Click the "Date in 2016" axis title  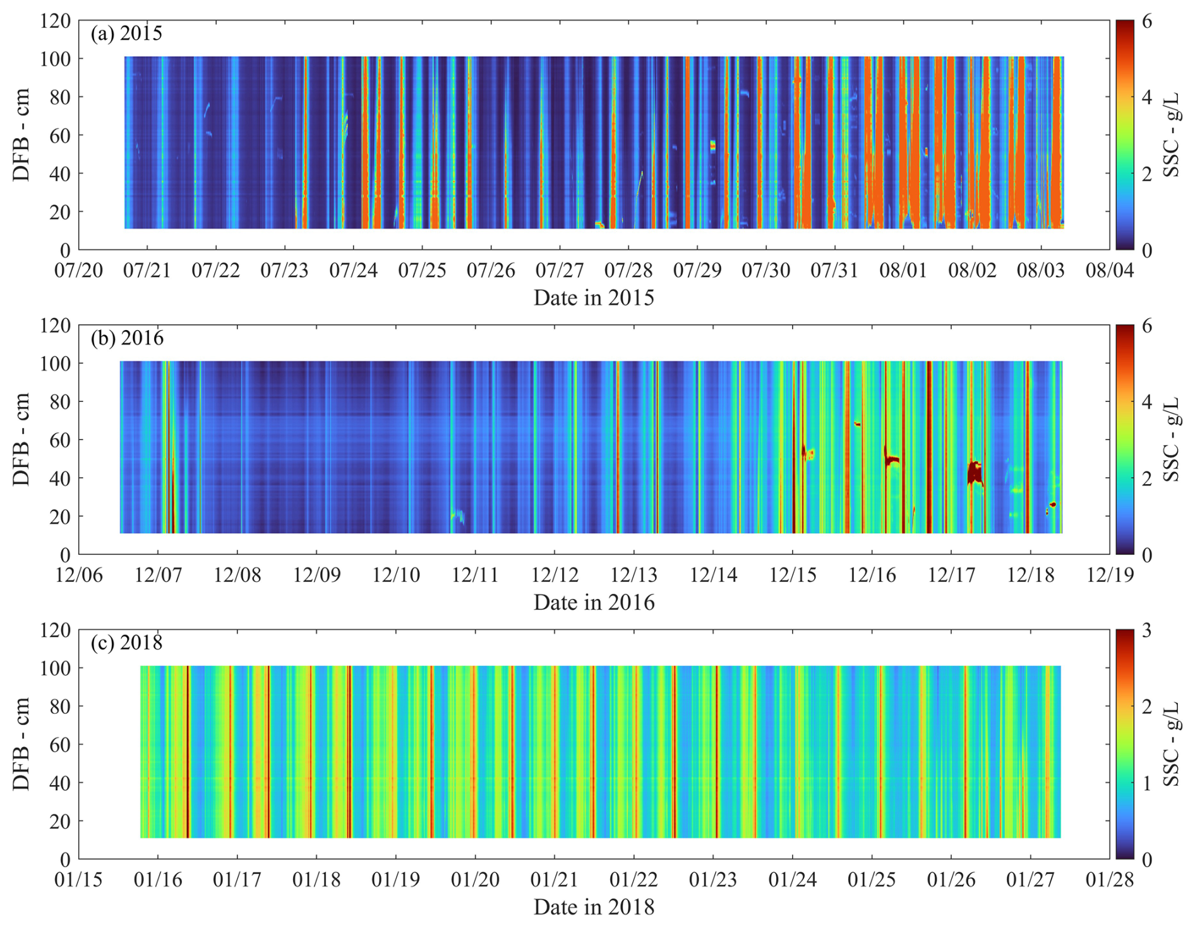[594, 602]
